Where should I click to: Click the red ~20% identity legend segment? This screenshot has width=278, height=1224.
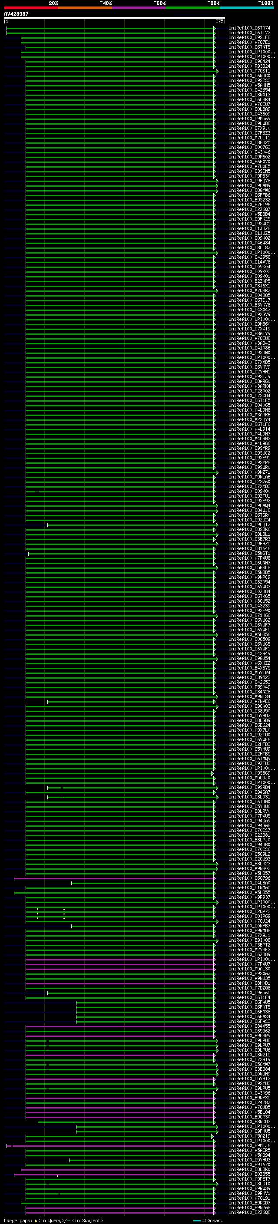[x=31, y=8]
